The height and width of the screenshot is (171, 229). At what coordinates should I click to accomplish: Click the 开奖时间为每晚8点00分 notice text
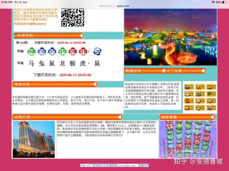coord(30,24)
